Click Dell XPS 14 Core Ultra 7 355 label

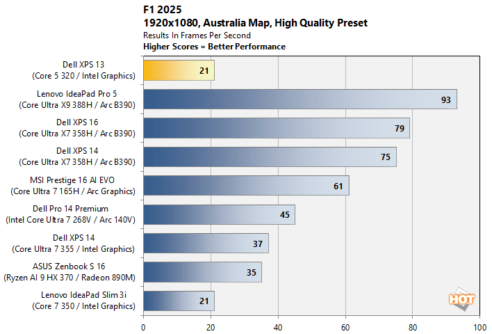pos(74,244)
